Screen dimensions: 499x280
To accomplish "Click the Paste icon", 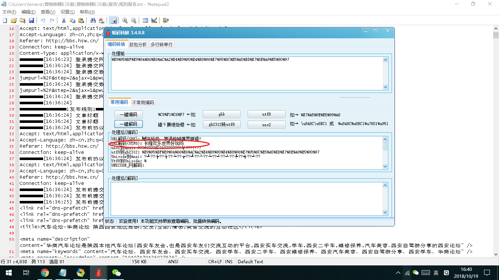I will [x=82, y=20].
